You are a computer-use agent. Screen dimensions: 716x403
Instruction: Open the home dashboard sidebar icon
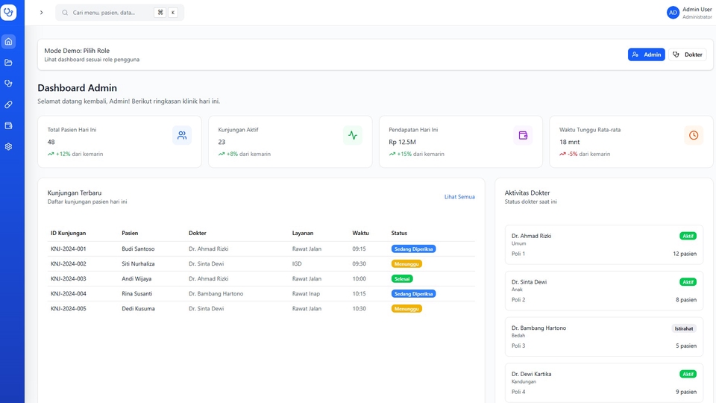tap(8, 42)
